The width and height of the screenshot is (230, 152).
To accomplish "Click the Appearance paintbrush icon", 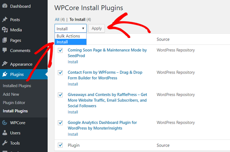I will 5,64.
